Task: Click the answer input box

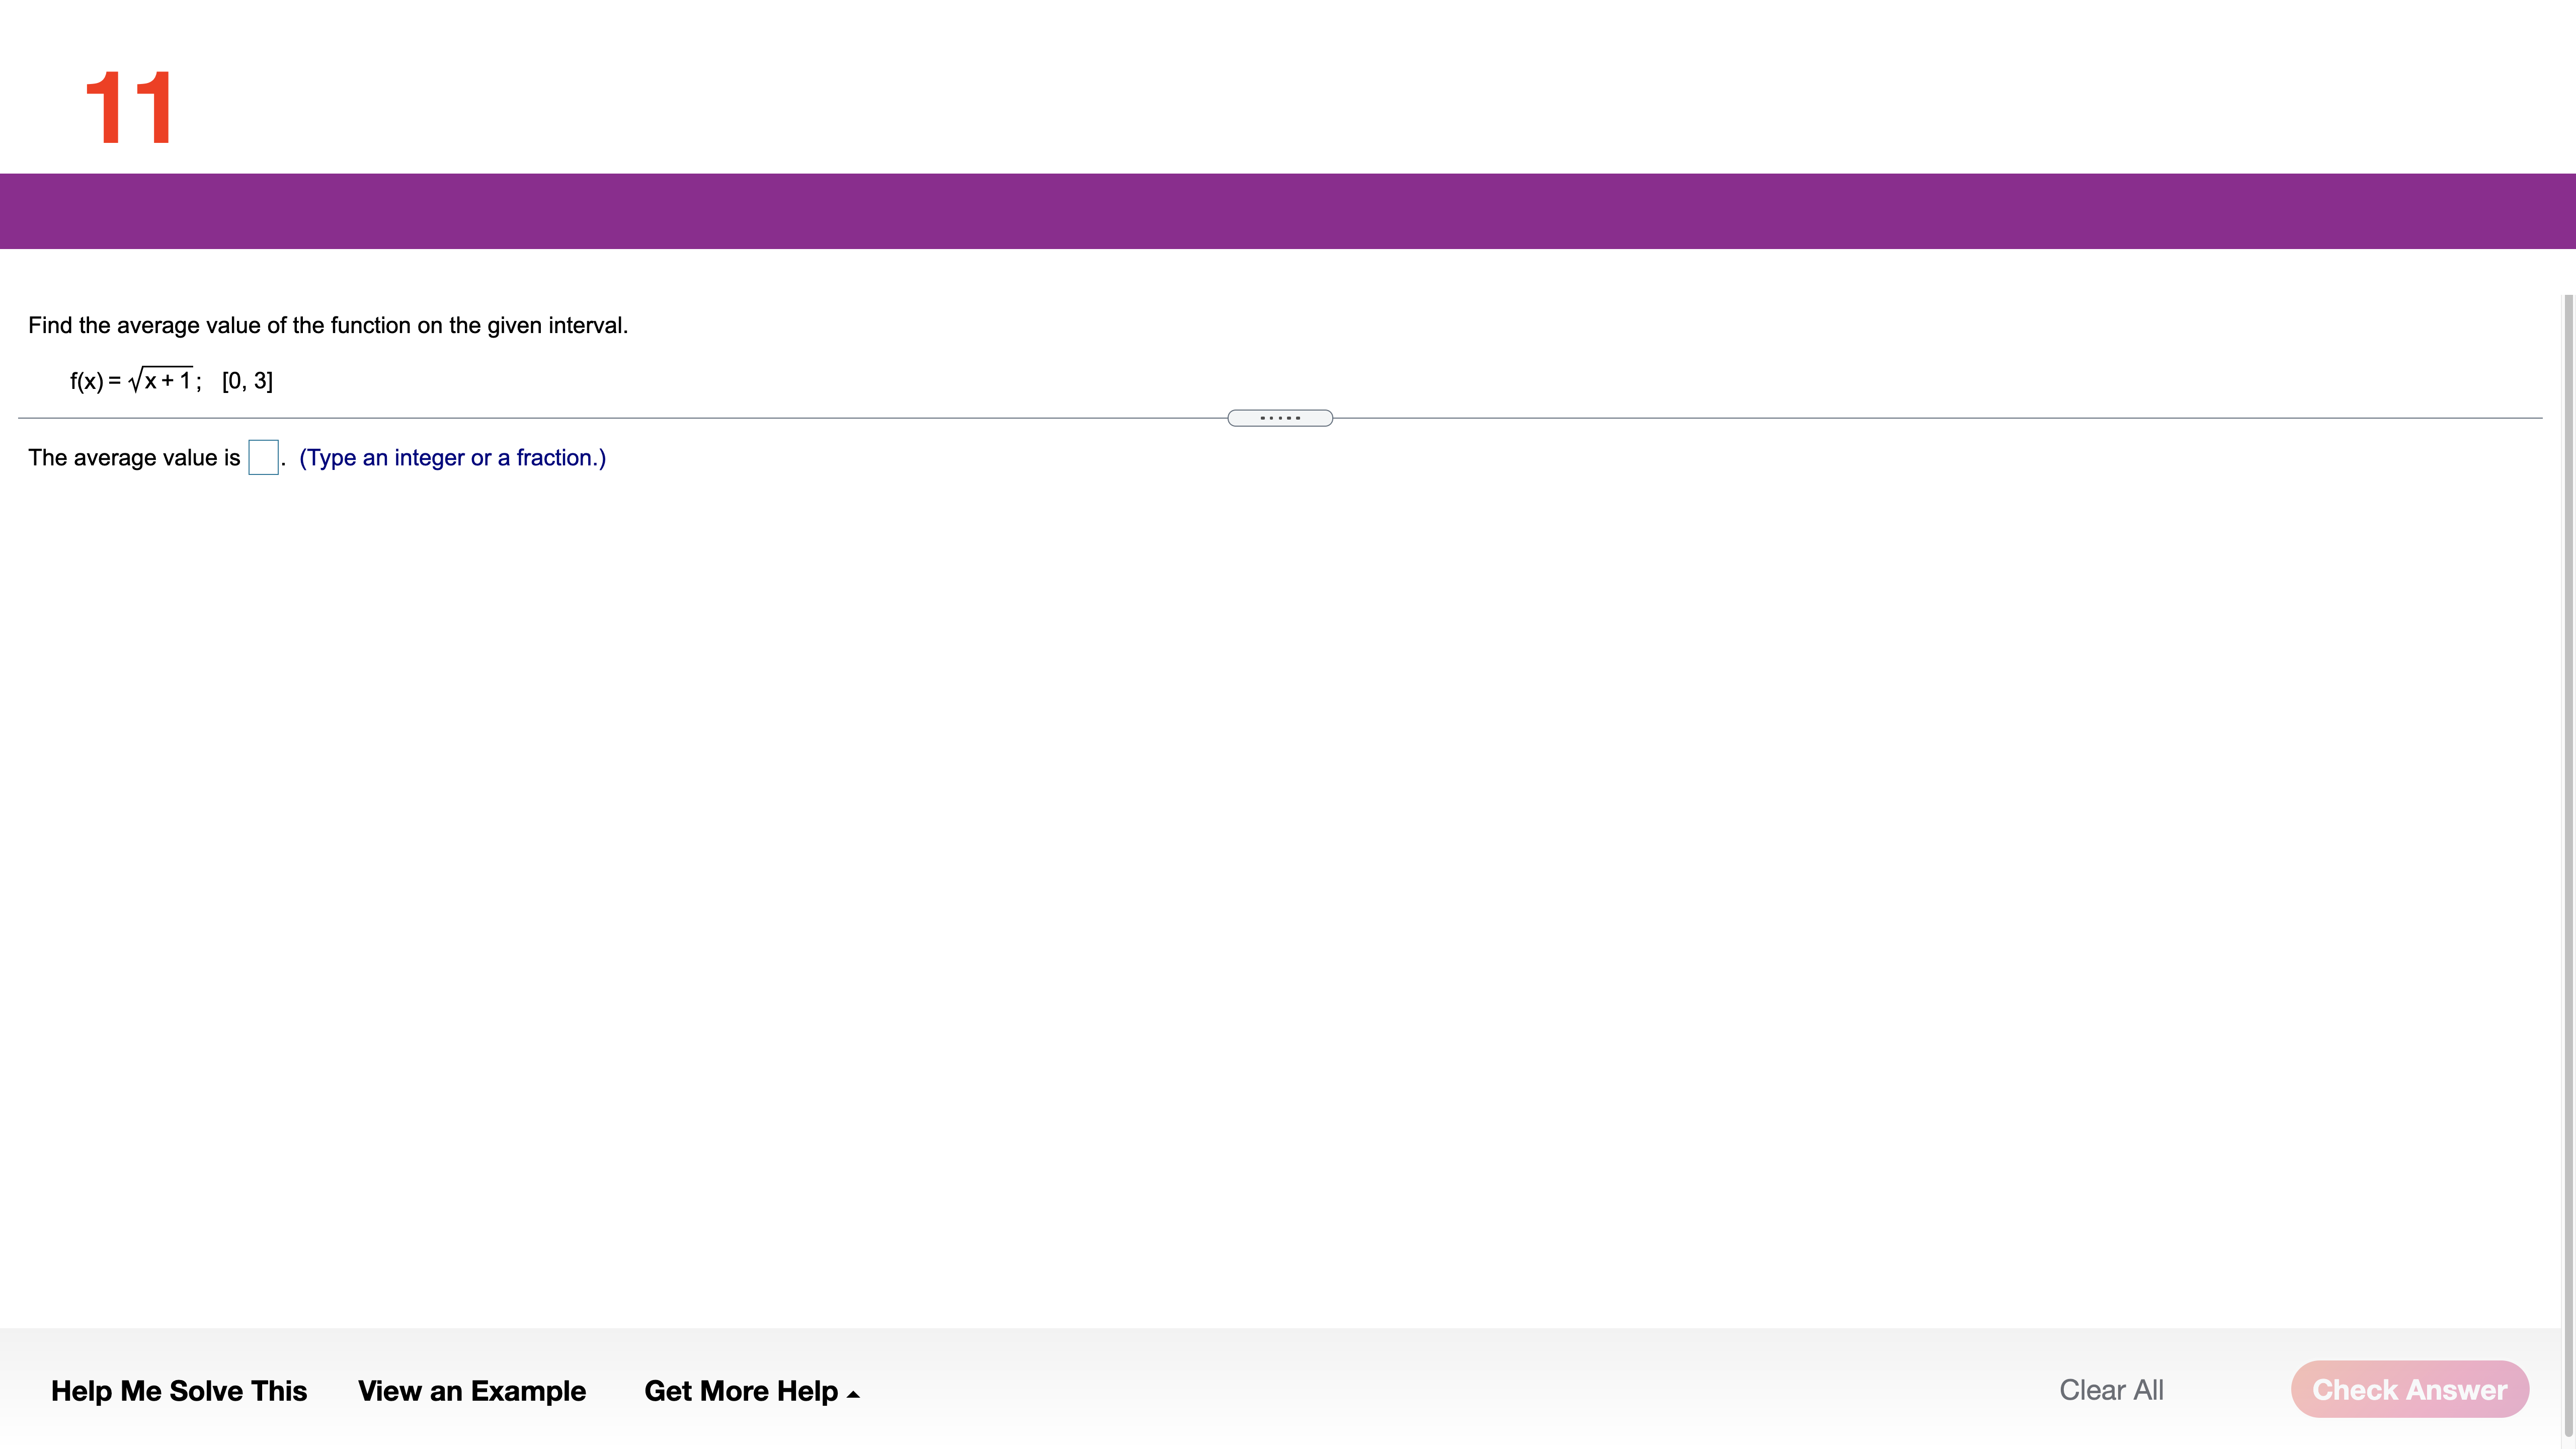Action: pyautogui.click(x=263, y=457)
